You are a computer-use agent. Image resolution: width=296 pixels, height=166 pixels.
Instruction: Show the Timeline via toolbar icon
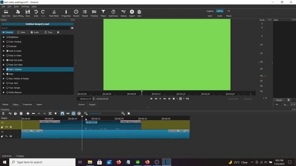94,13
